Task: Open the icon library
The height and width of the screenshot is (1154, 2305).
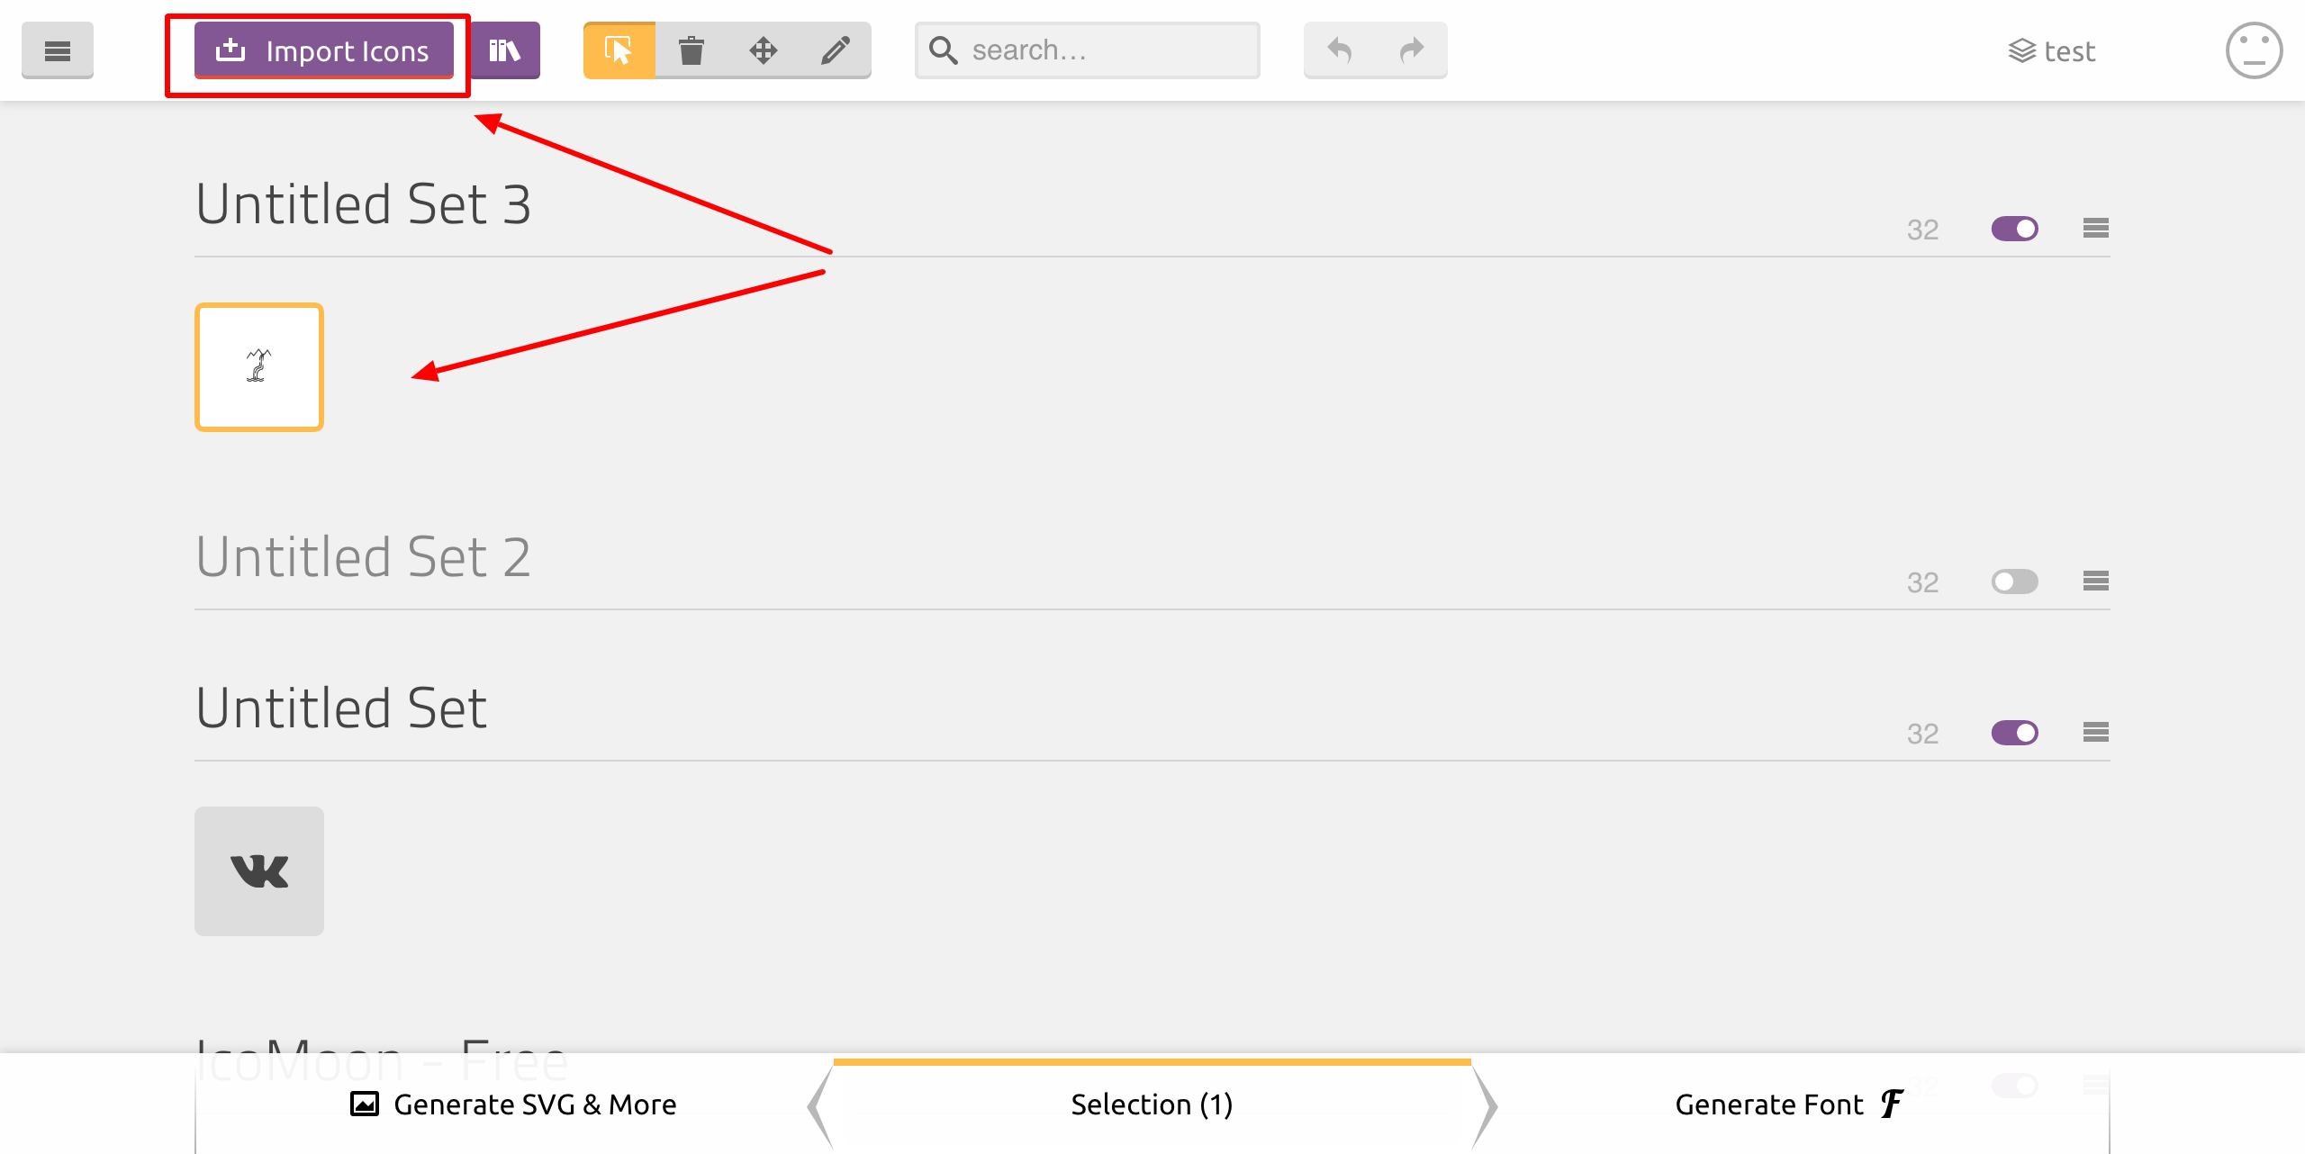Action: (x=504, y=50)
